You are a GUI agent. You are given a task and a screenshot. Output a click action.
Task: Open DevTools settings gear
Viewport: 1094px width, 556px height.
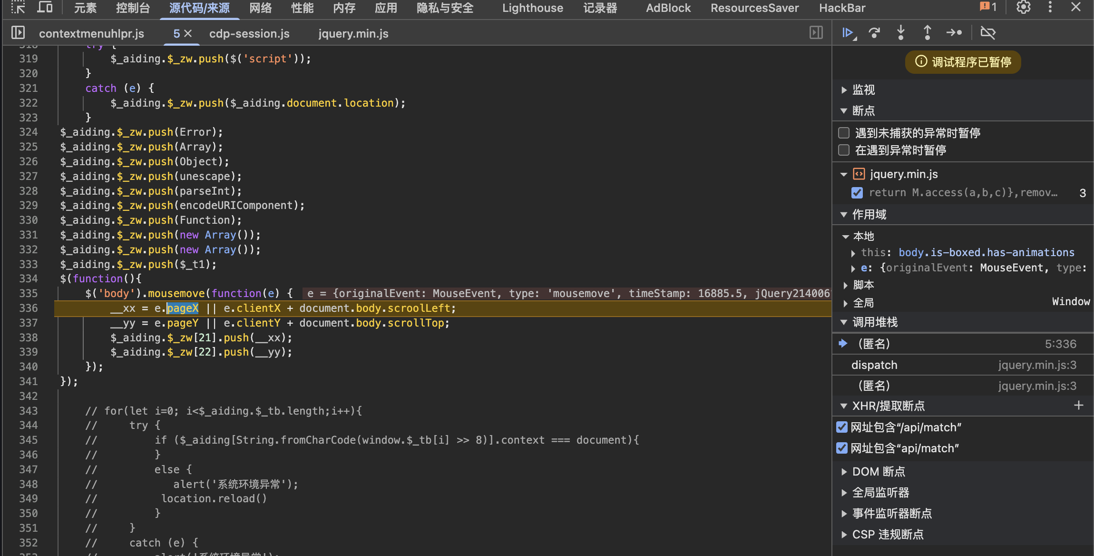1023,8
